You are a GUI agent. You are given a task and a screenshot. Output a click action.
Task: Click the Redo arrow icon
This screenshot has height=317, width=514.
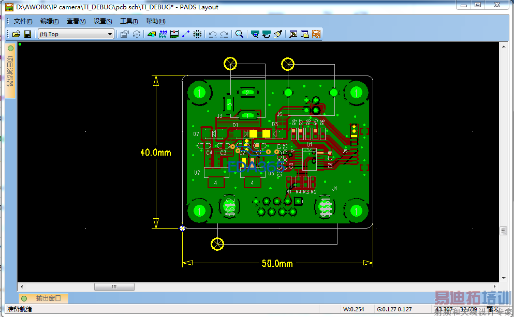pos(224,34)
